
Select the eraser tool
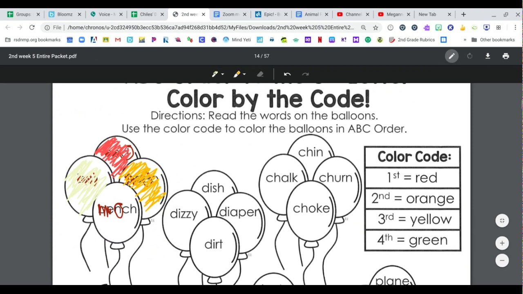coord(260,74)
